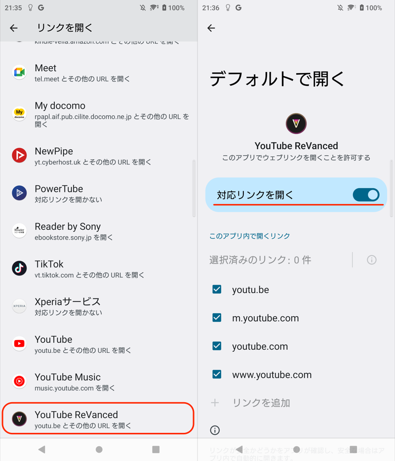The image size is (395, 461).
Task: Uncheck the m.youtube.com checkbox
Action: pyautogui.click(x=217, y=318)
